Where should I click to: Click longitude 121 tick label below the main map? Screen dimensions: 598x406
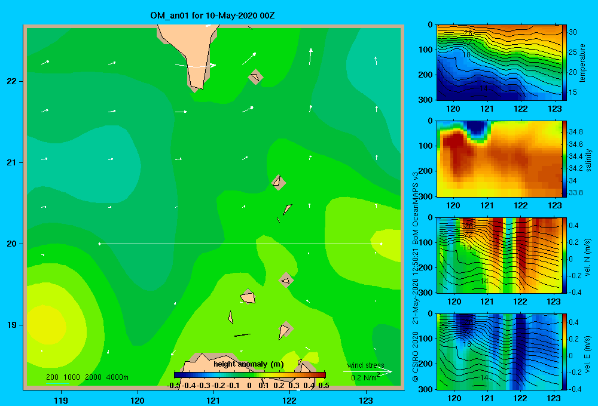tap(213, 401)
